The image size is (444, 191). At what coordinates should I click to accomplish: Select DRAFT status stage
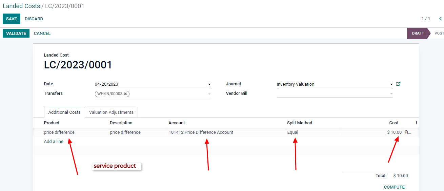[x=418, y=33]
